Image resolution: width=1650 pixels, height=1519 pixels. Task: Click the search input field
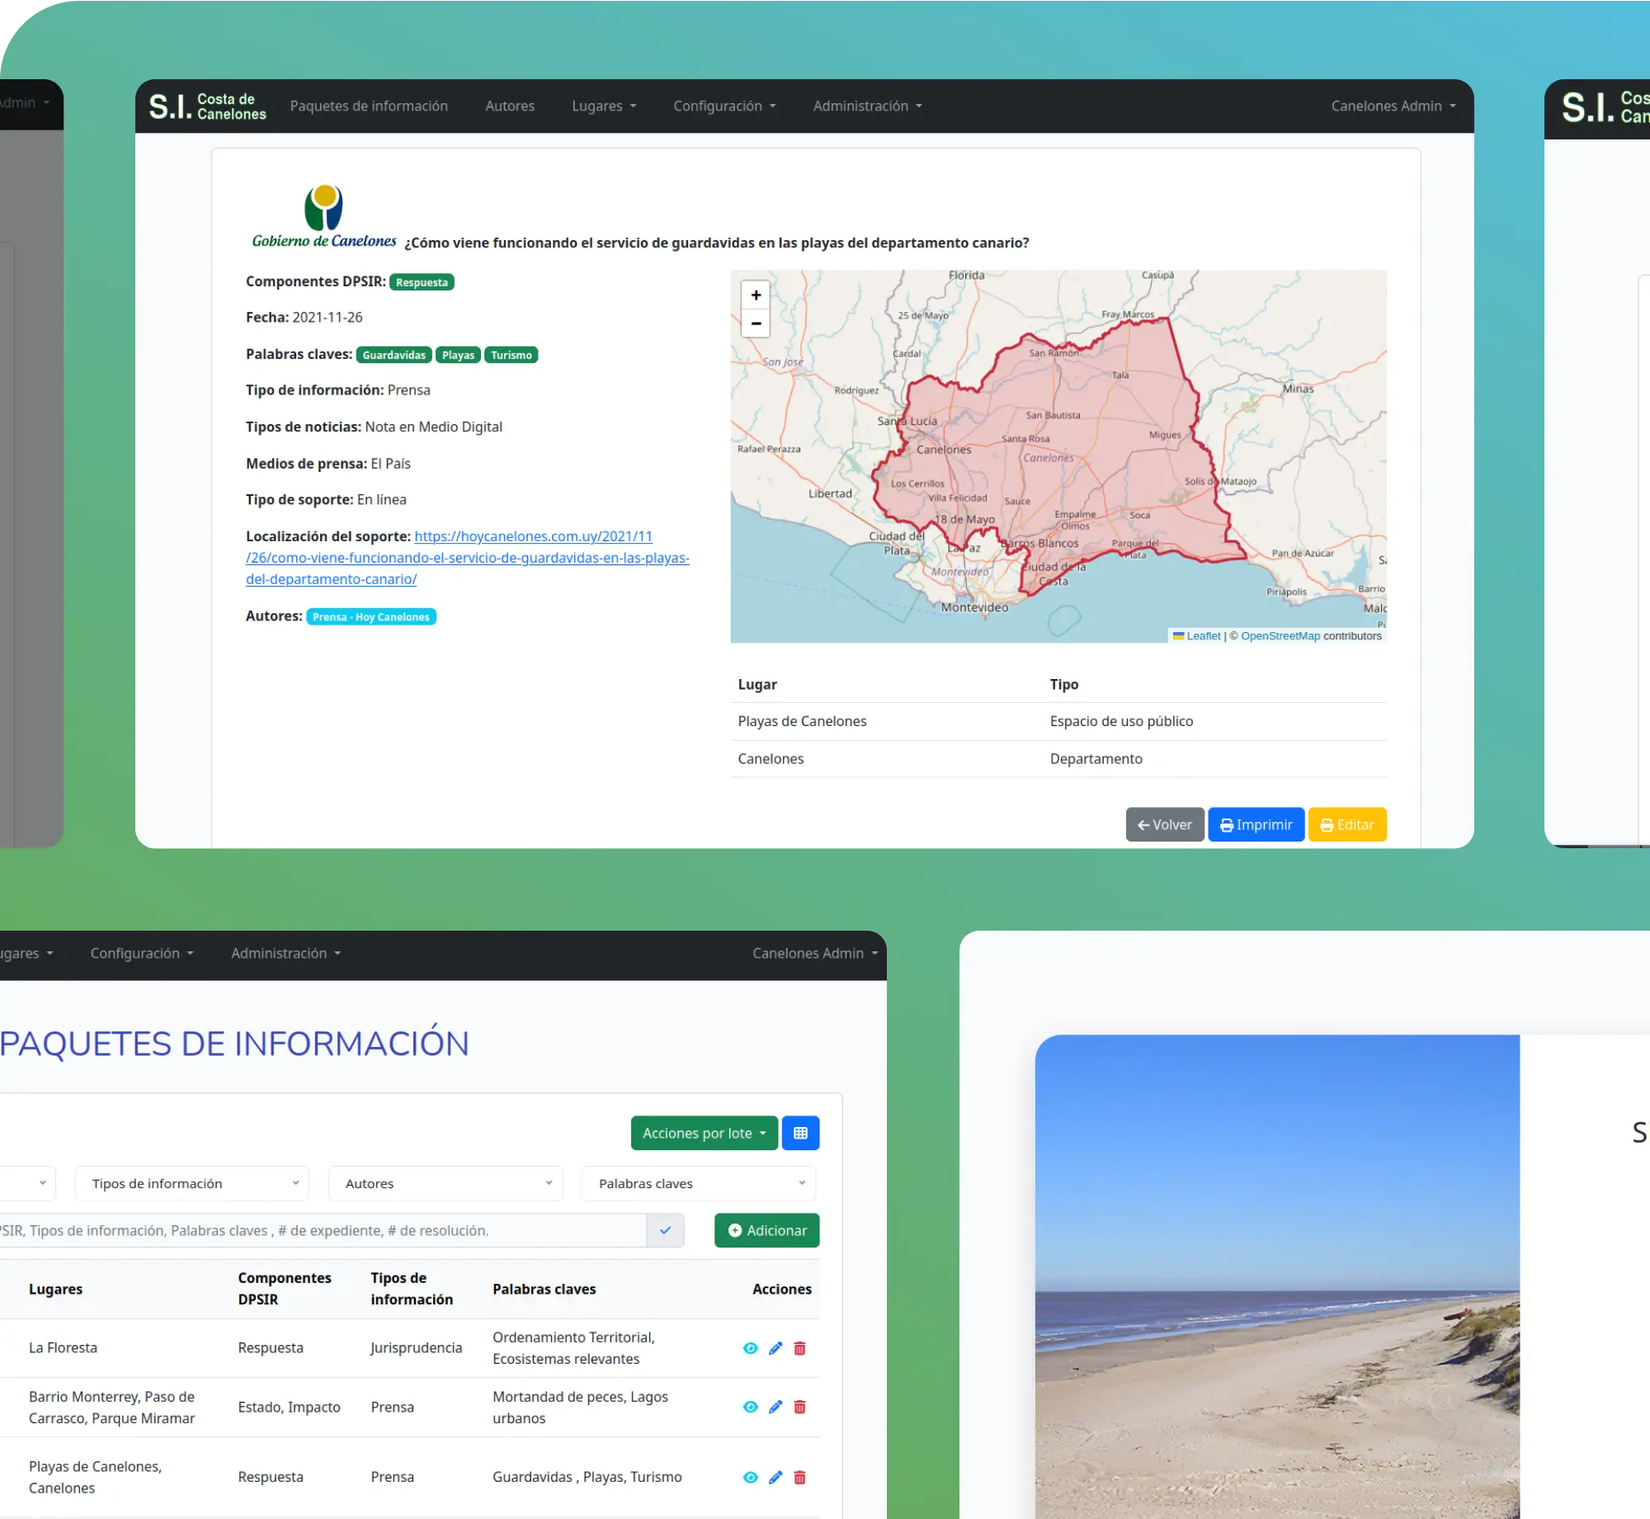[x=330, y=1230]
